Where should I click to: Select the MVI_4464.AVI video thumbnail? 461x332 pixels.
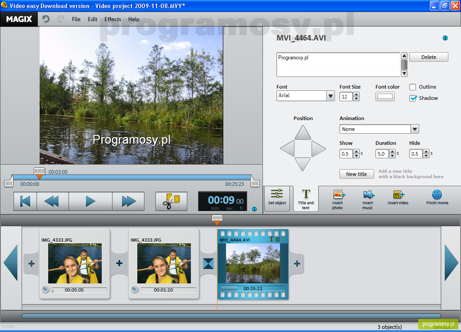[x=253, y=264]
